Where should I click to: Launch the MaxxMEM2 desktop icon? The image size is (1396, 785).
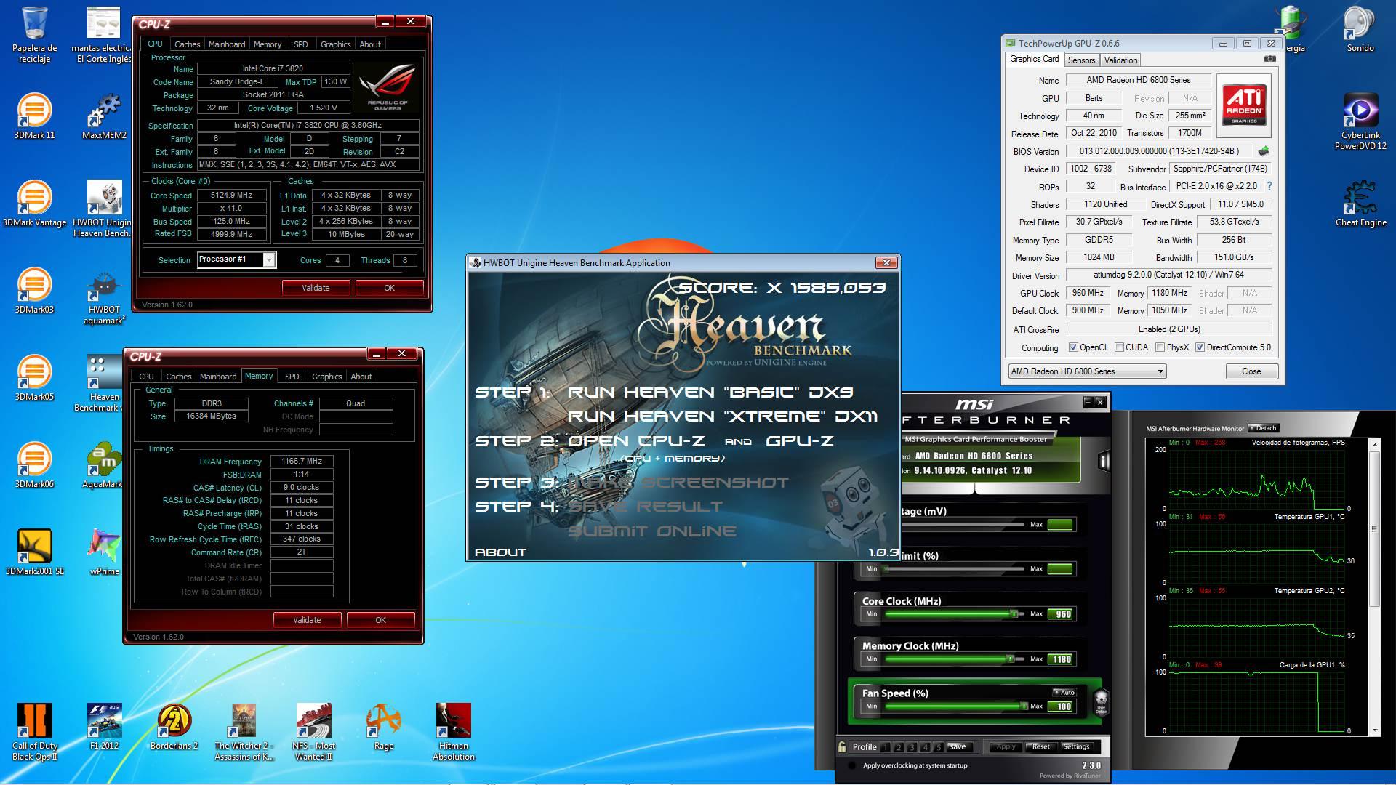click(104, 116)
